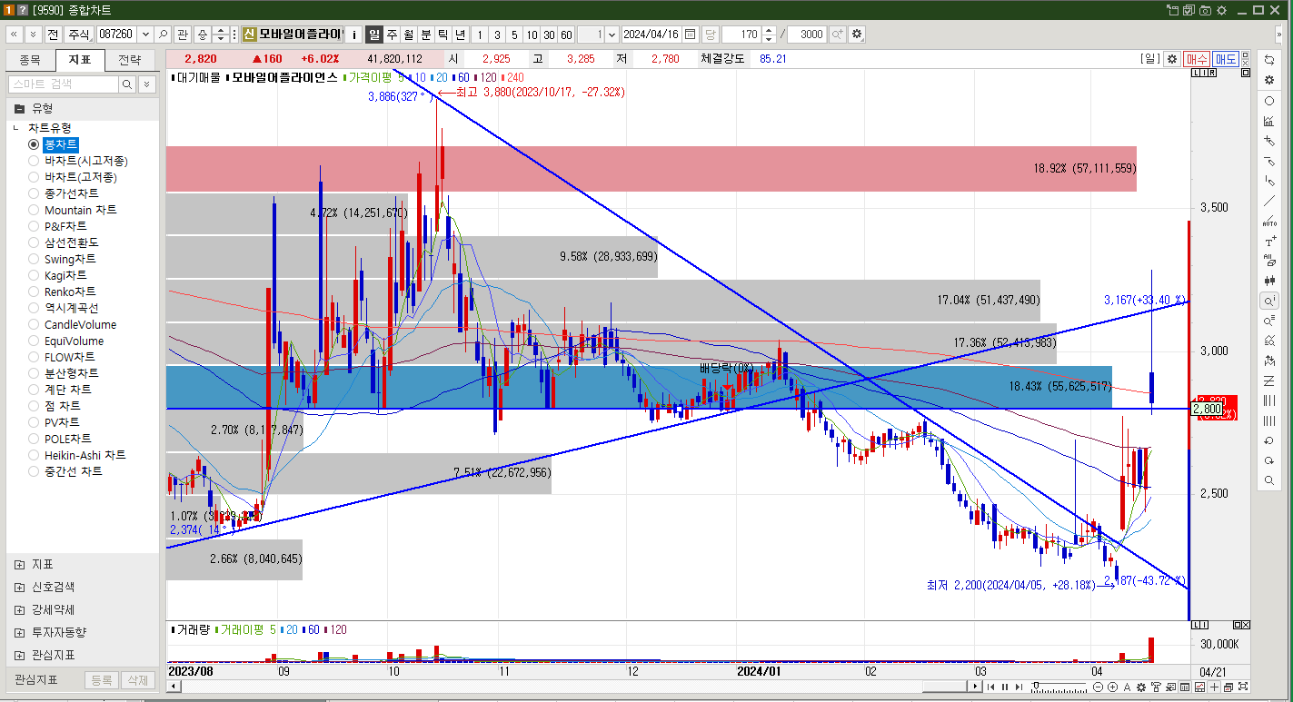Select the 월 monthly period button

coord(409,35)
